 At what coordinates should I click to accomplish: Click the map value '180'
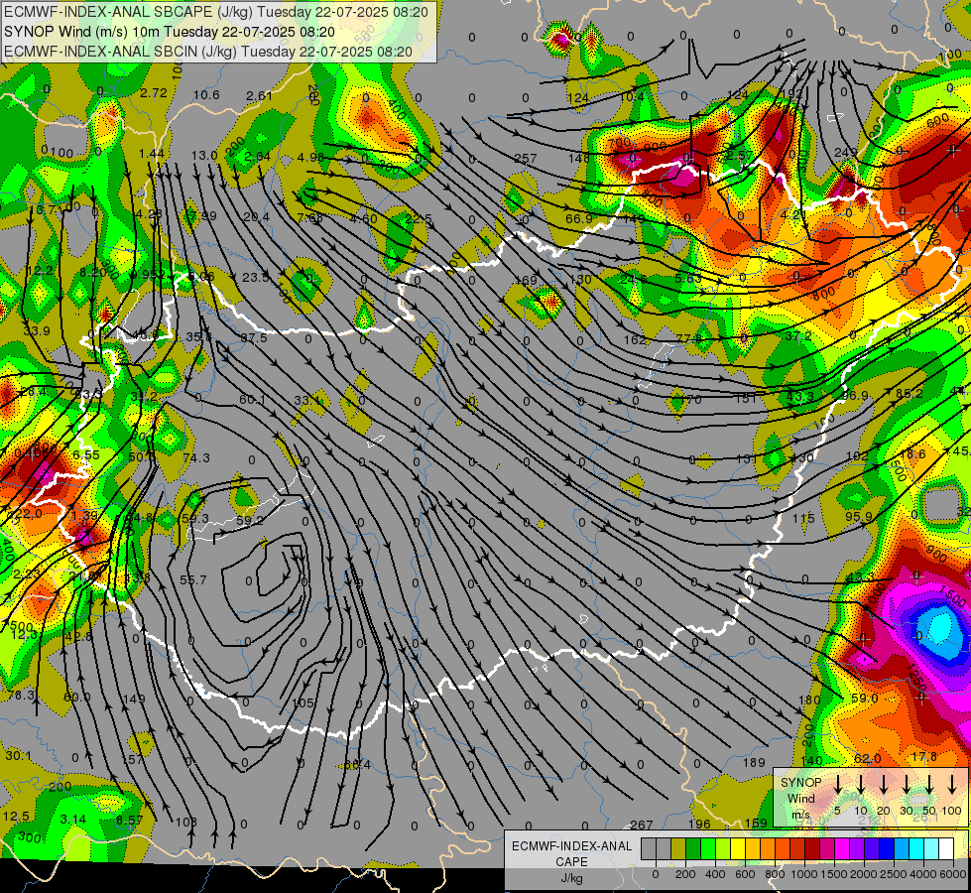[809, 701]
